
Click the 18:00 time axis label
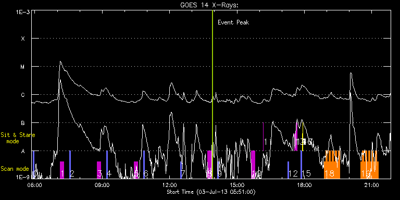(304, 184)
